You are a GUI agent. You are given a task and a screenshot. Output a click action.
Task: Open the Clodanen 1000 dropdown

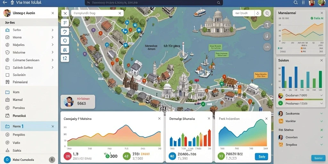[322, 95]
